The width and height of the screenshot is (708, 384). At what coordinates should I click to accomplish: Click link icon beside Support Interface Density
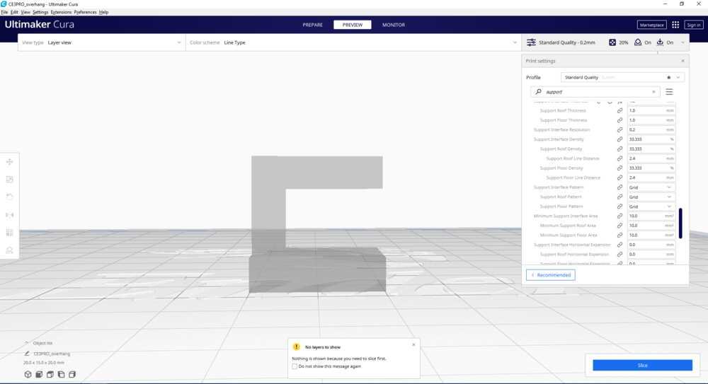[619, 139]
